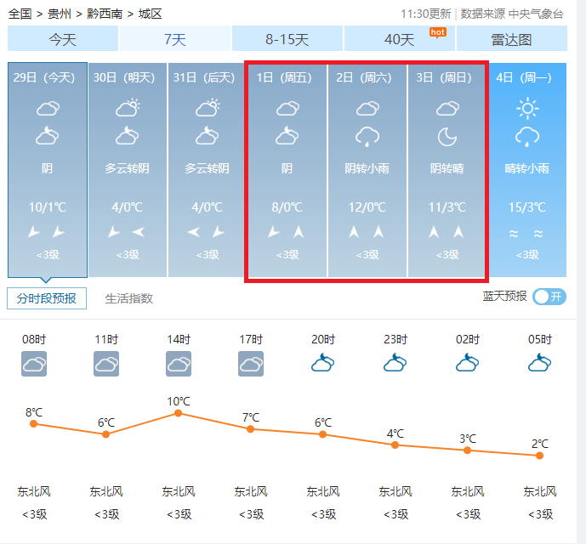Viewport: 586px width, 544px height.
Task: Click the 02时 cloudy night icon
Action: (x=468, y=363)
